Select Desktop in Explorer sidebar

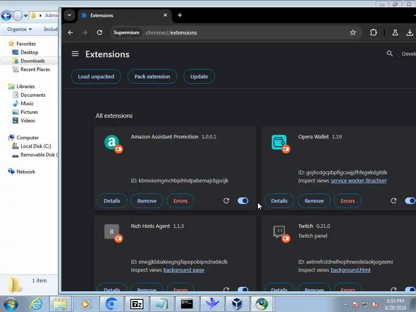tap(26, 52)
